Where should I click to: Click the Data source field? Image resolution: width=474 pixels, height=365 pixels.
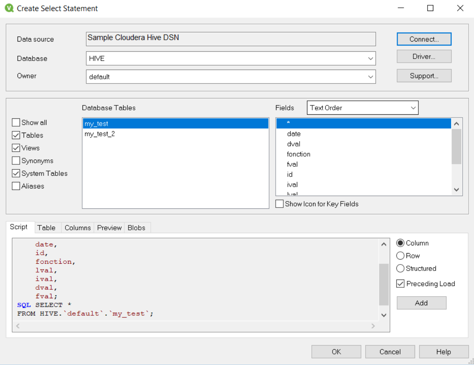(x=230, y=39)
